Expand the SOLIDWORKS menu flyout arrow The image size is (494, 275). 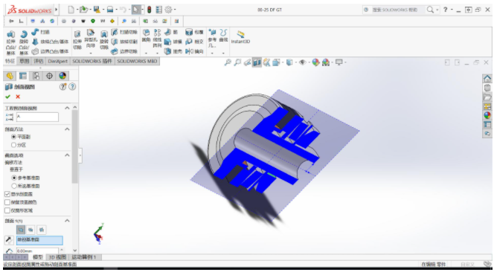(57, 10)
